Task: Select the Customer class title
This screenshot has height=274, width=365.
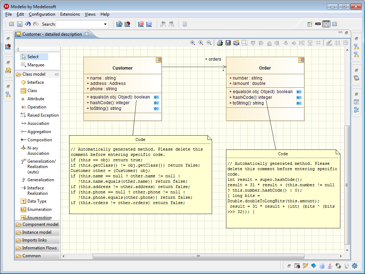Action: coord(123,68)
